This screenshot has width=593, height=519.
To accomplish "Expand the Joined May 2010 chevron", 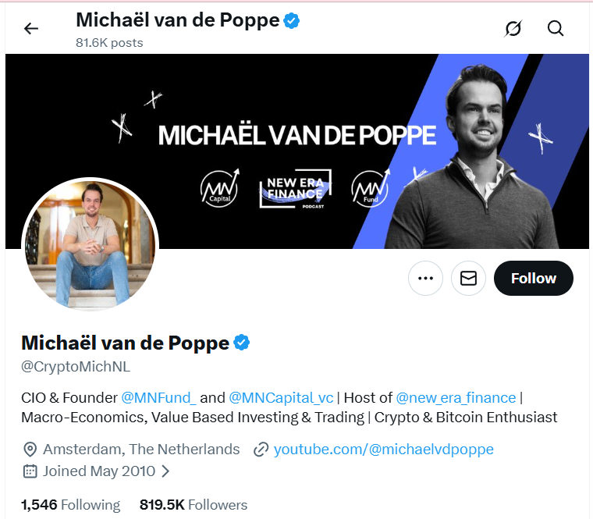I will coord(165,471).
